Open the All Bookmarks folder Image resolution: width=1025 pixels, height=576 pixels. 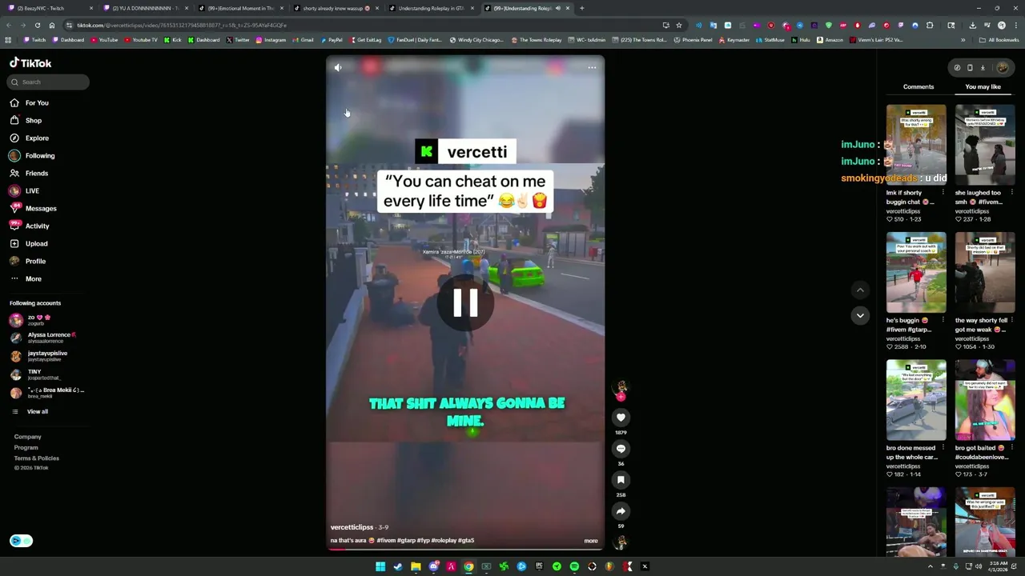pyautogui.click(x=999, y=40)
